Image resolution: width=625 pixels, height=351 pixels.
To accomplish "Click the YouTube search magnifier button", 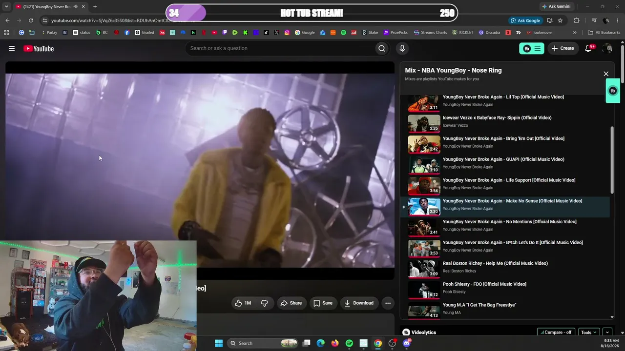I will tap(382, 48).
